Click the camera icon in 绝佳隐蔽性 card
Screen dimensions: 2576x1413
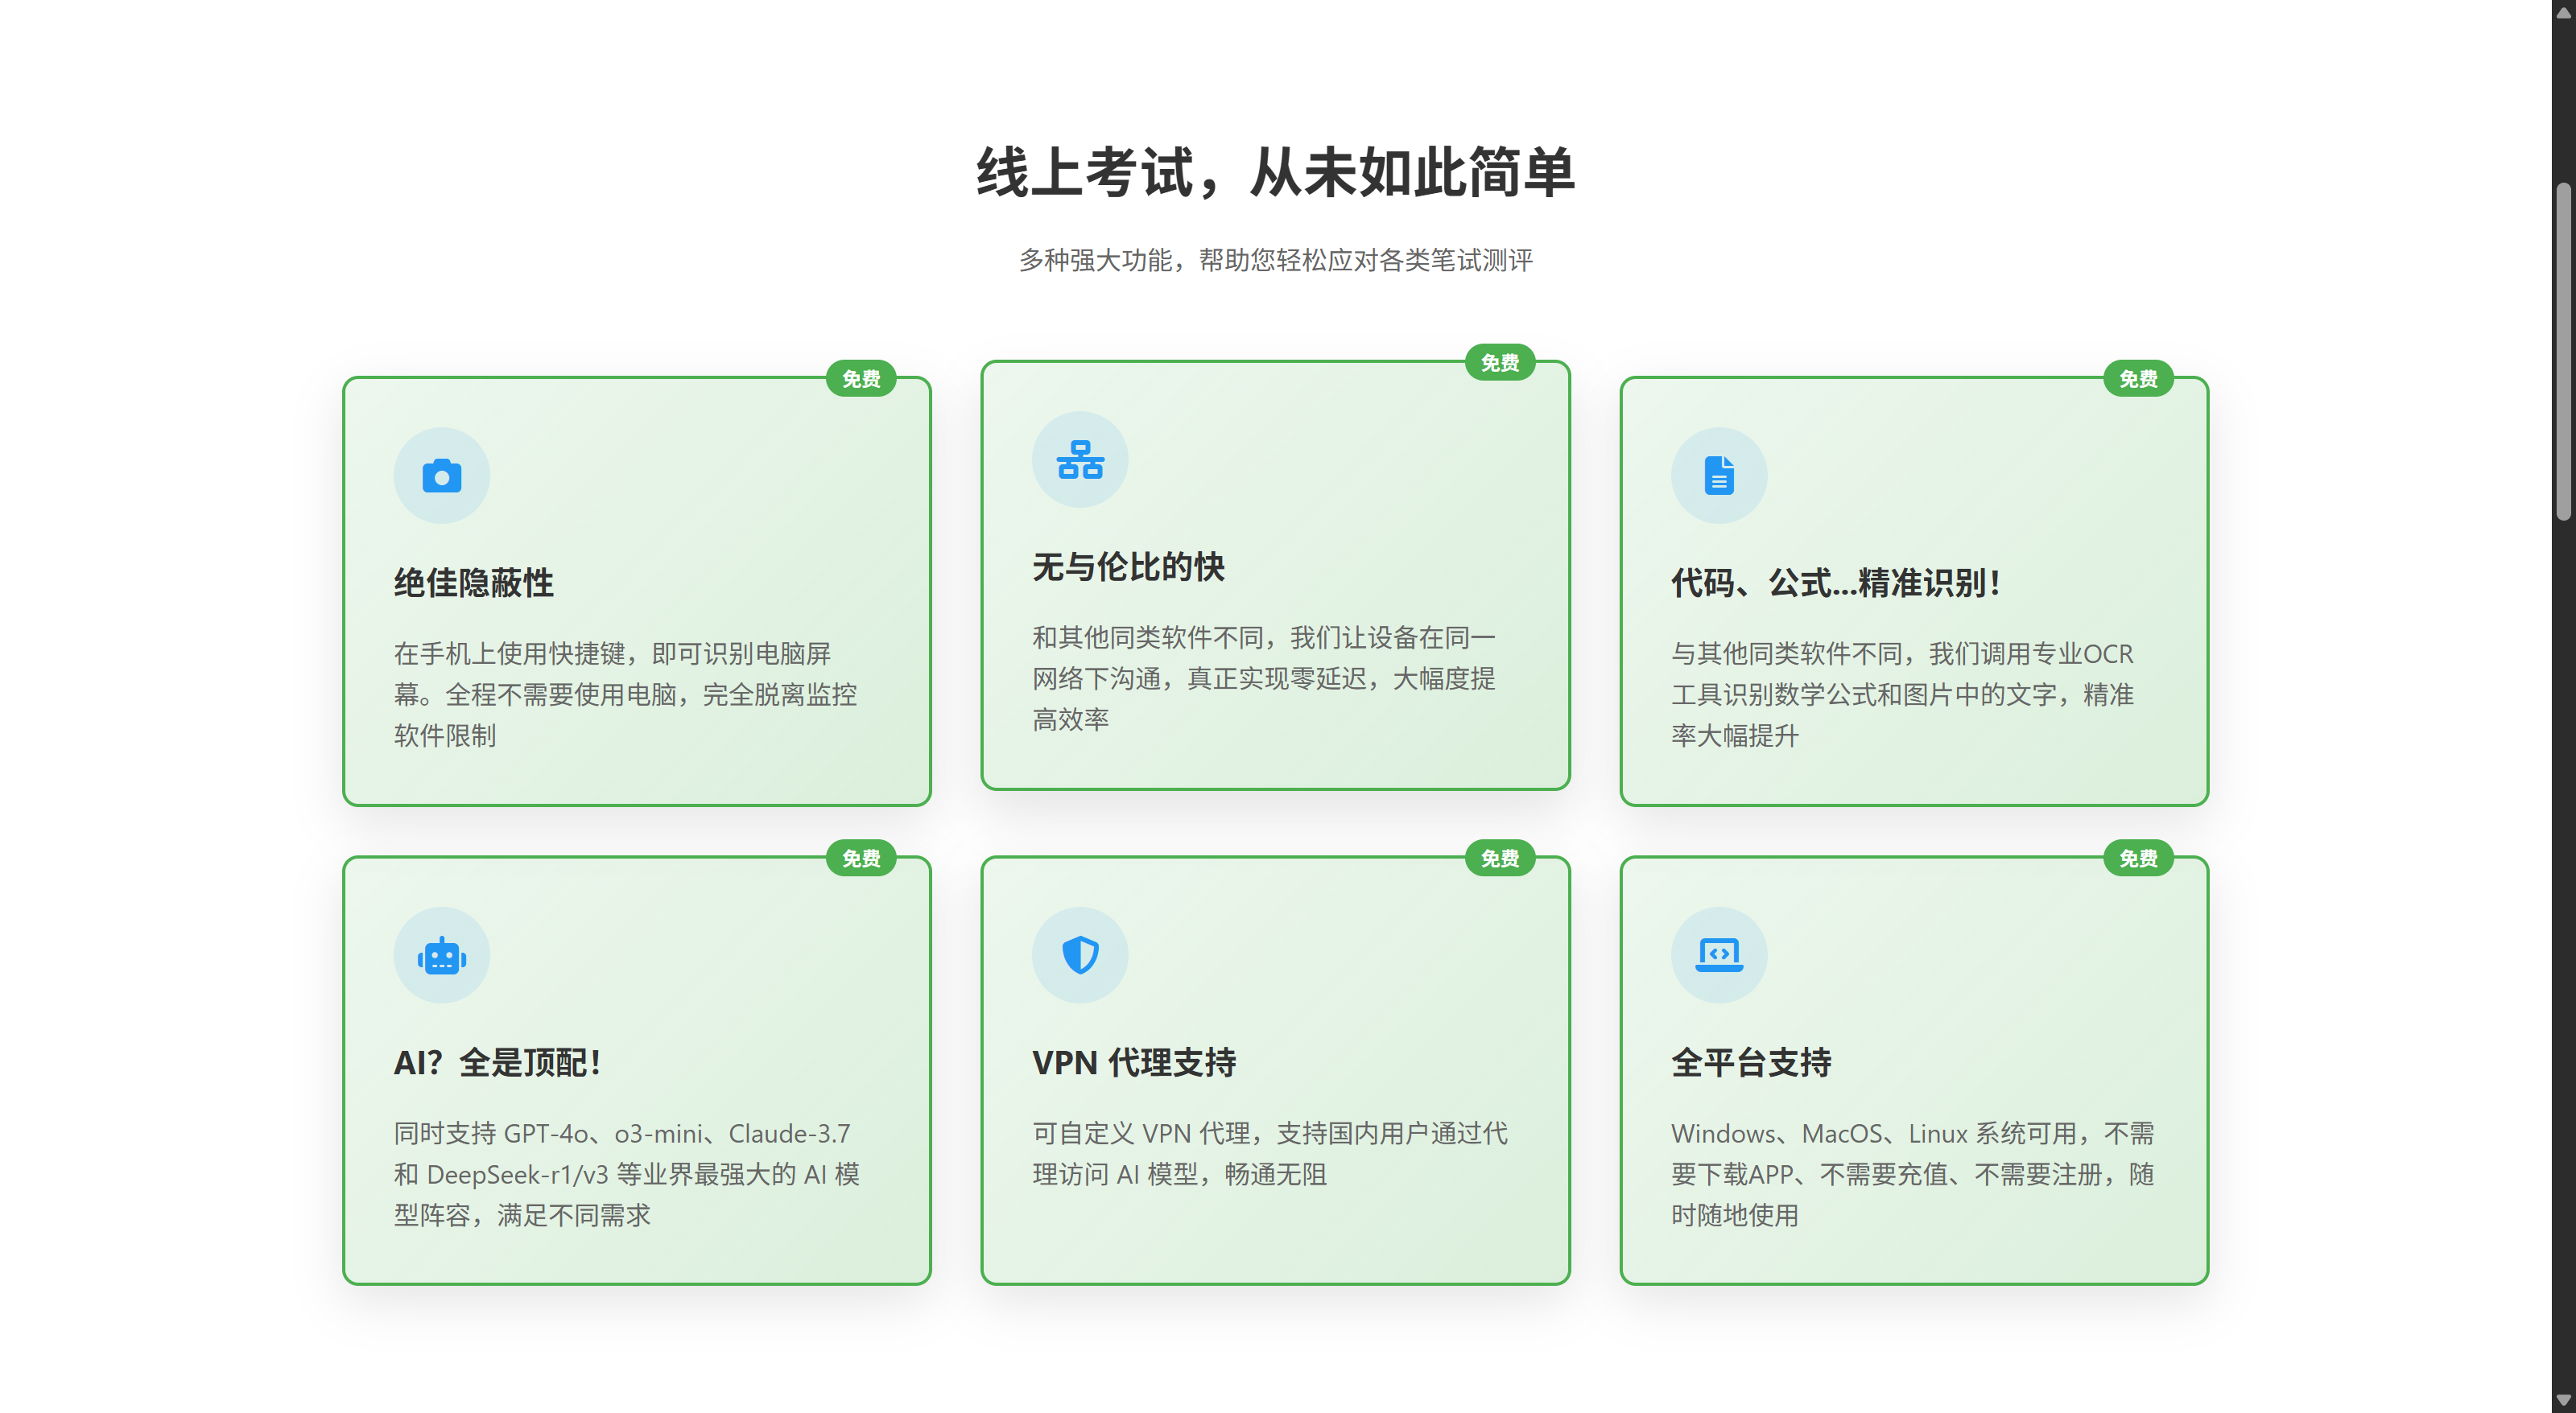coord(441,476)
